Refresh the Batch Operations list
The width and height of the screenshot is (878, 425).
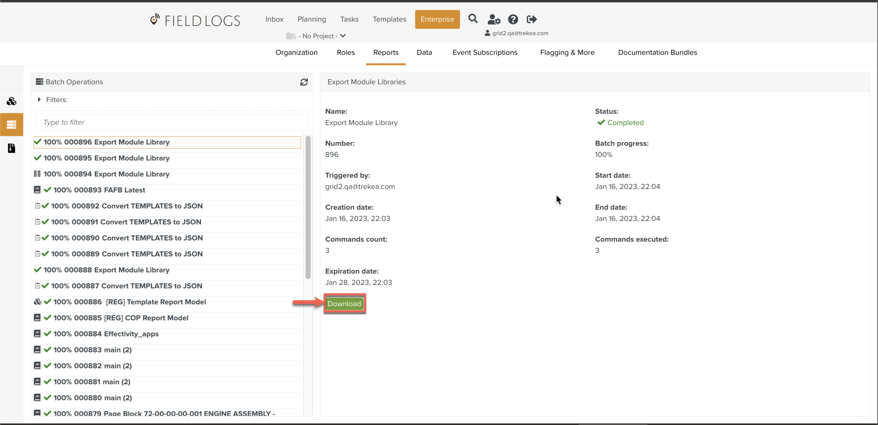coord(304,82)
